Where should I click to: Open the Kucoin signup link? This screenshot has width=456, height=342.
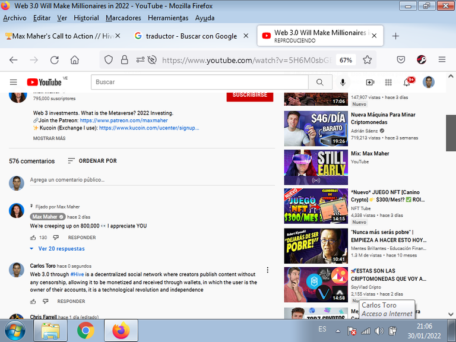[149, 128]
